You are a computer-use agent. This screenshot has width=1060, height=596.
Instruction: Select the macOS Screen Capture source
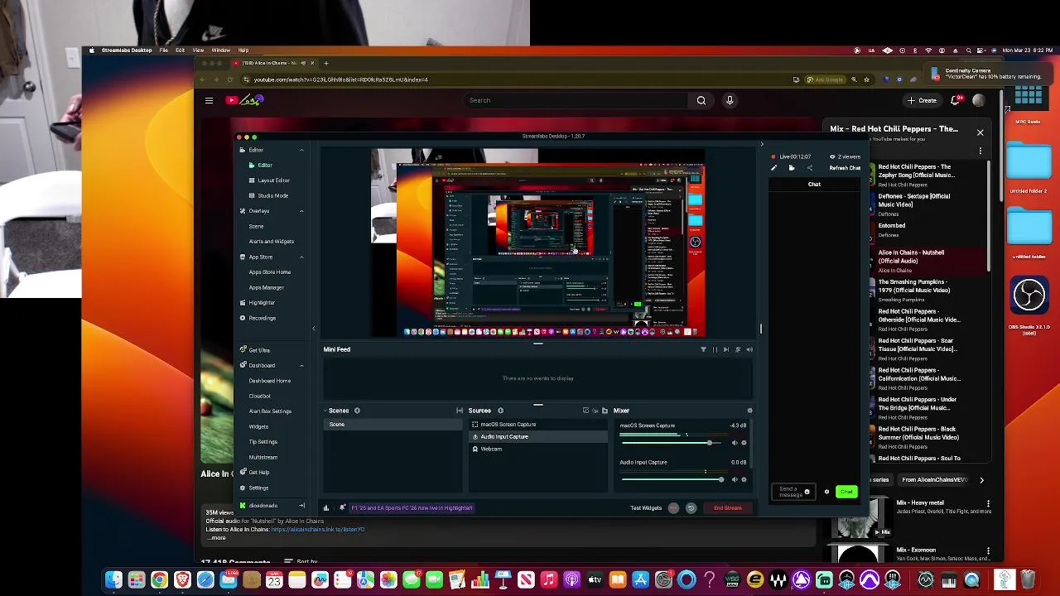click(x=537, y=425)
